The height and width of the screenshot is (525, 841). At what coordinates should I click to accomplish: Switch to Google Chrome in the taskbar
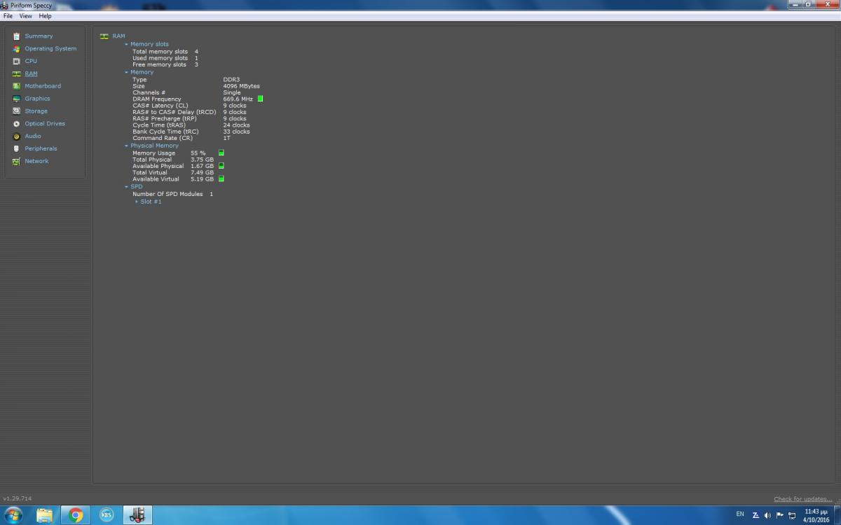click(76, 516)
